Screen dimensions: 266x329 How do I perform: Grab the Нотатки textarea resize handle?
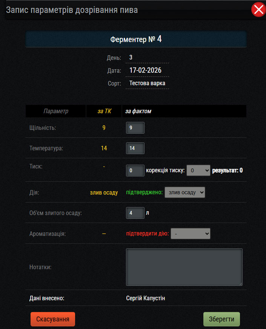click(x=240, y=283)
